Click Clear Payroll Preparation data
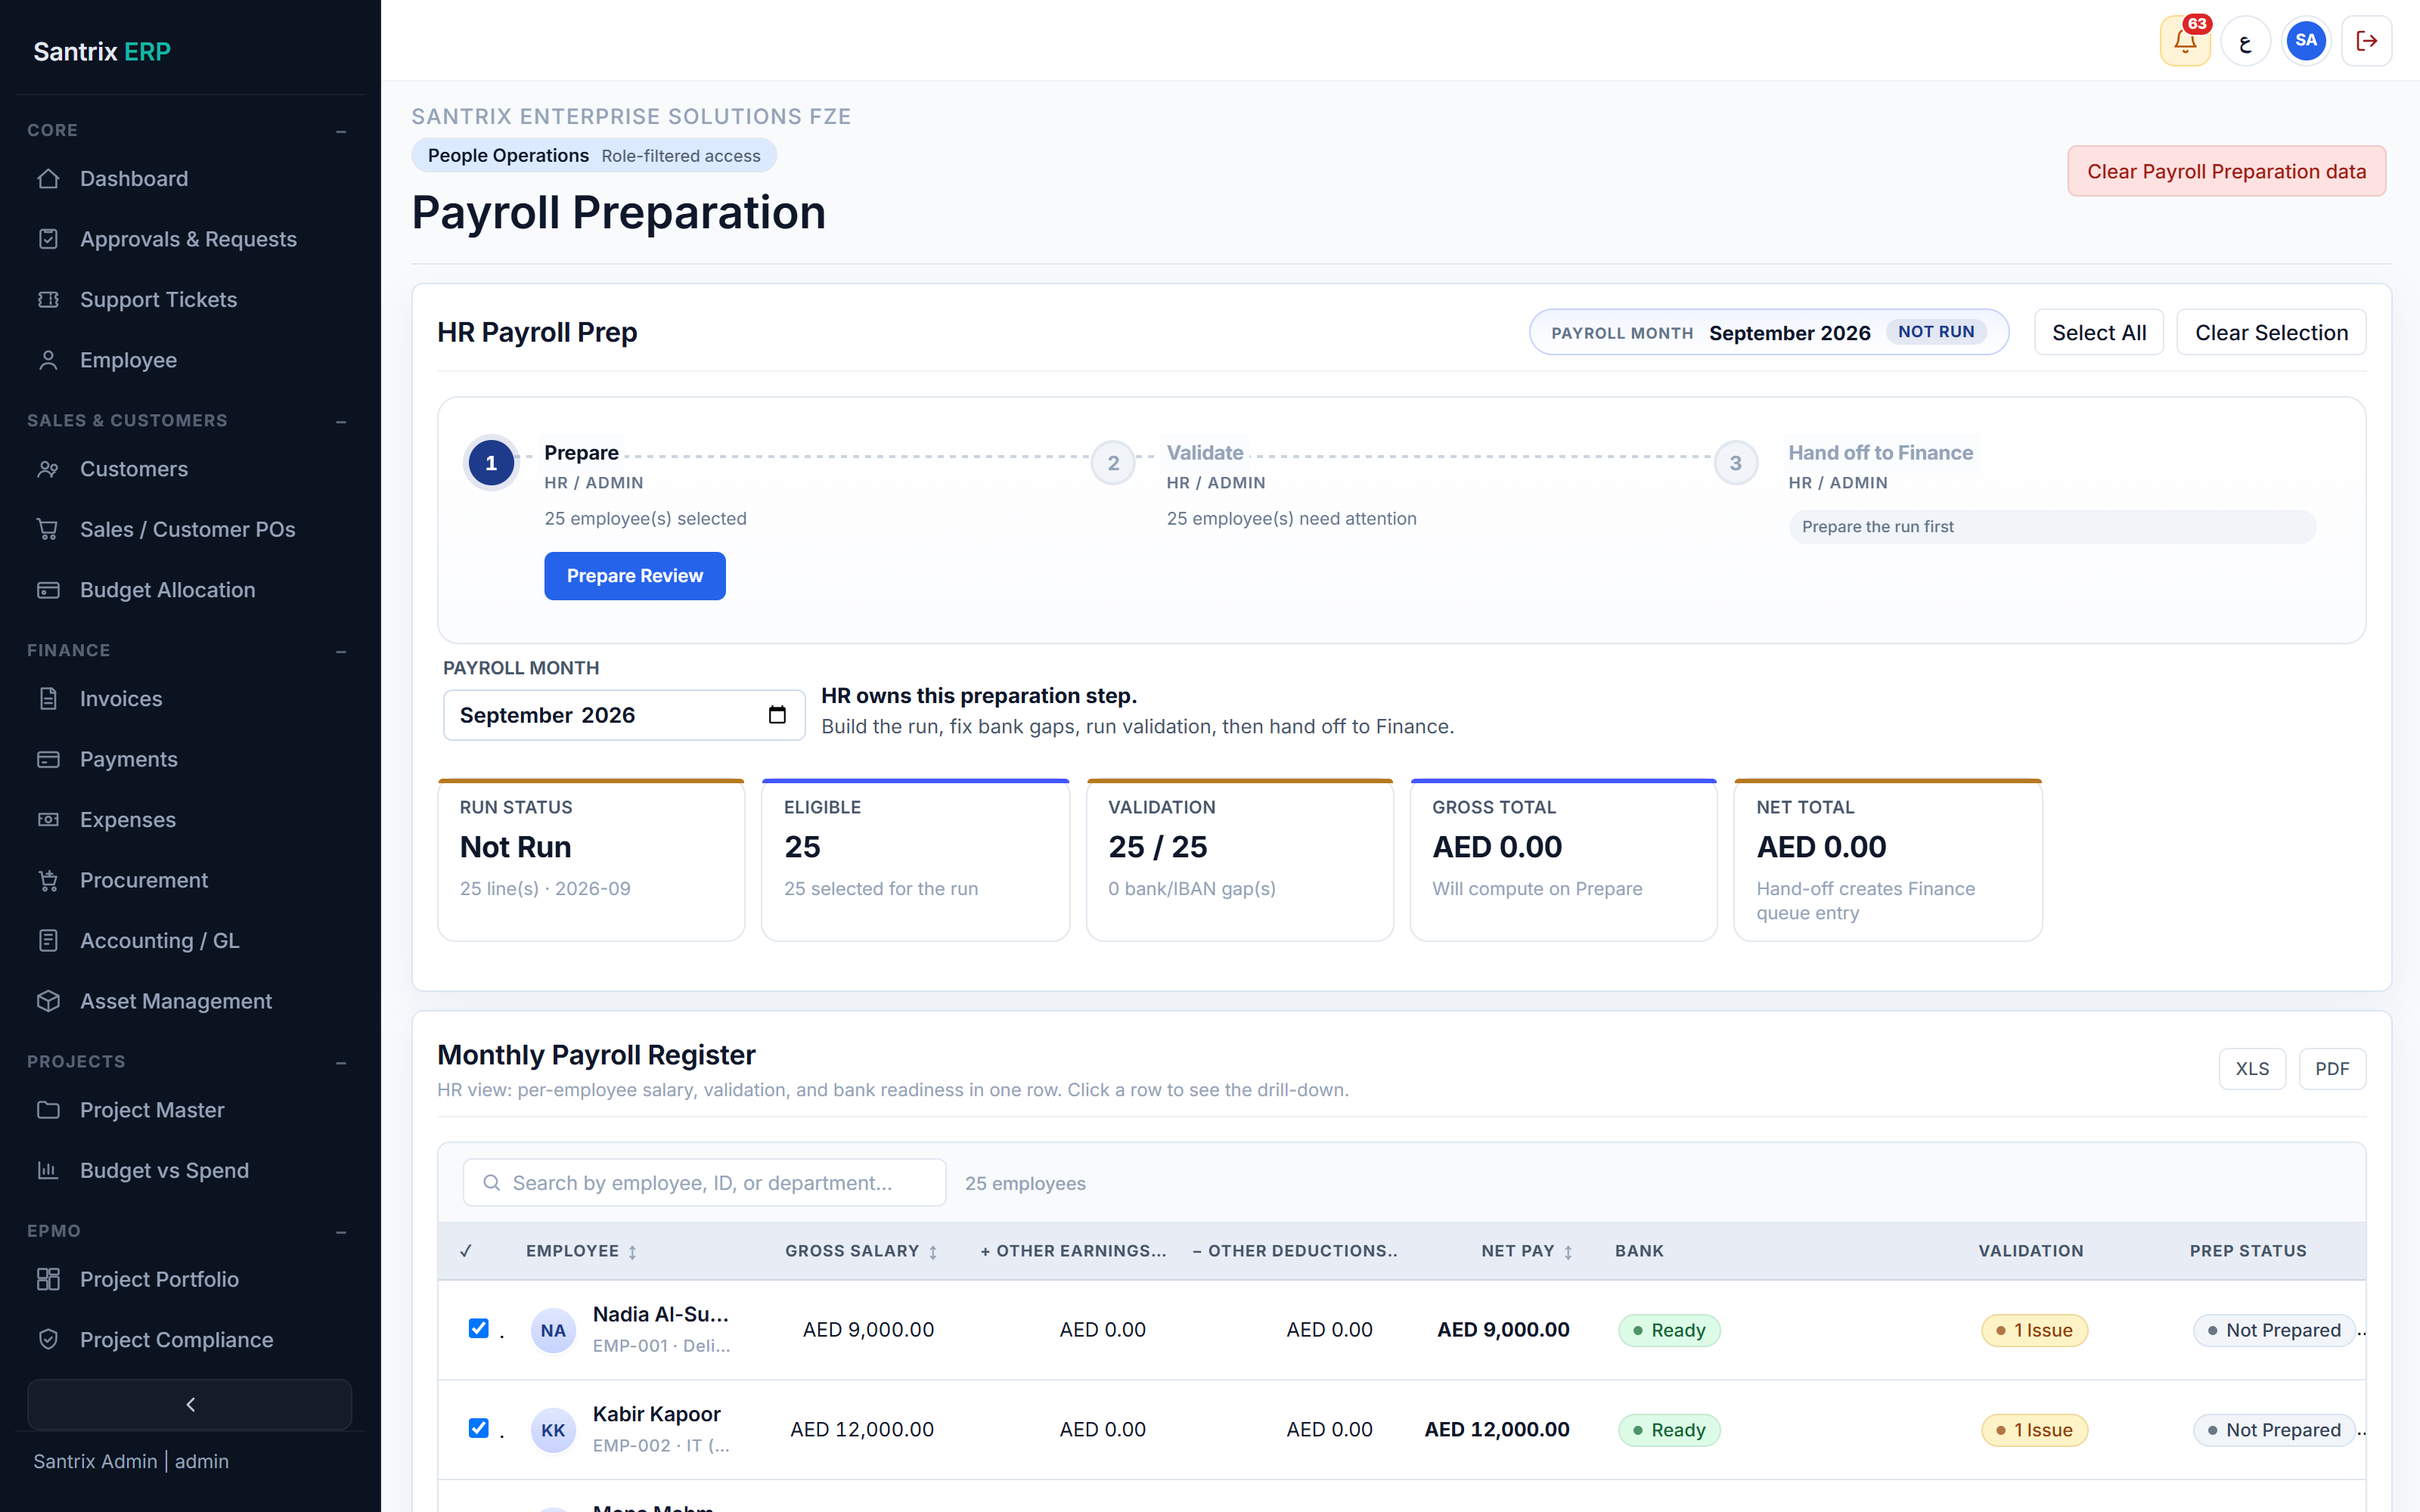 (x=2227, y=171)
